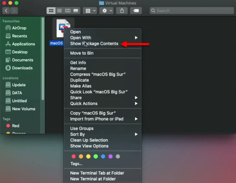236x183 pixels.
Task: Choose New Terminal at Folder
Action: pyautogui.click(x=103, y=179)
